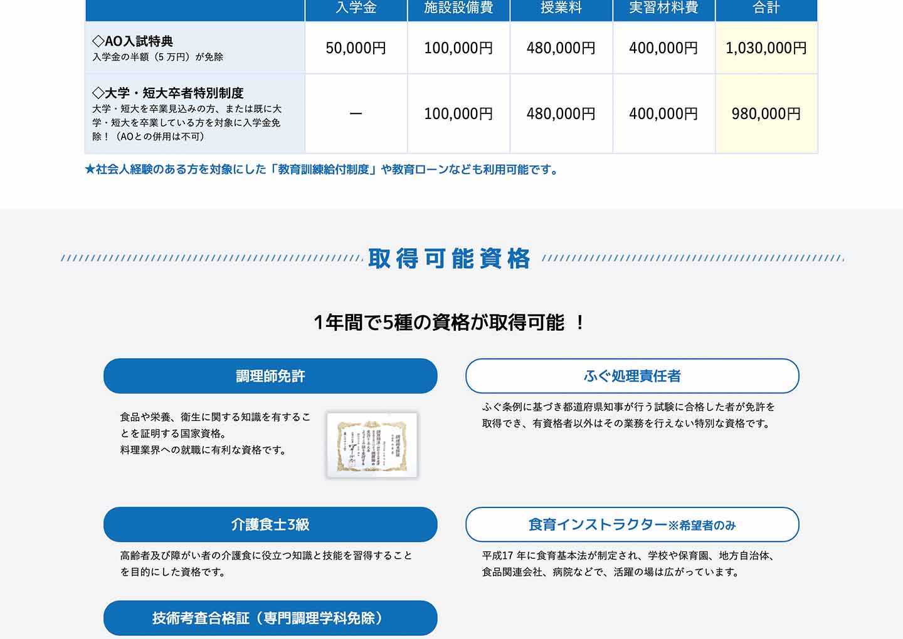The image size is (903, 639).
Task: Click the blue 教育訓練給付制度 note text
Action: coord(322,169)
